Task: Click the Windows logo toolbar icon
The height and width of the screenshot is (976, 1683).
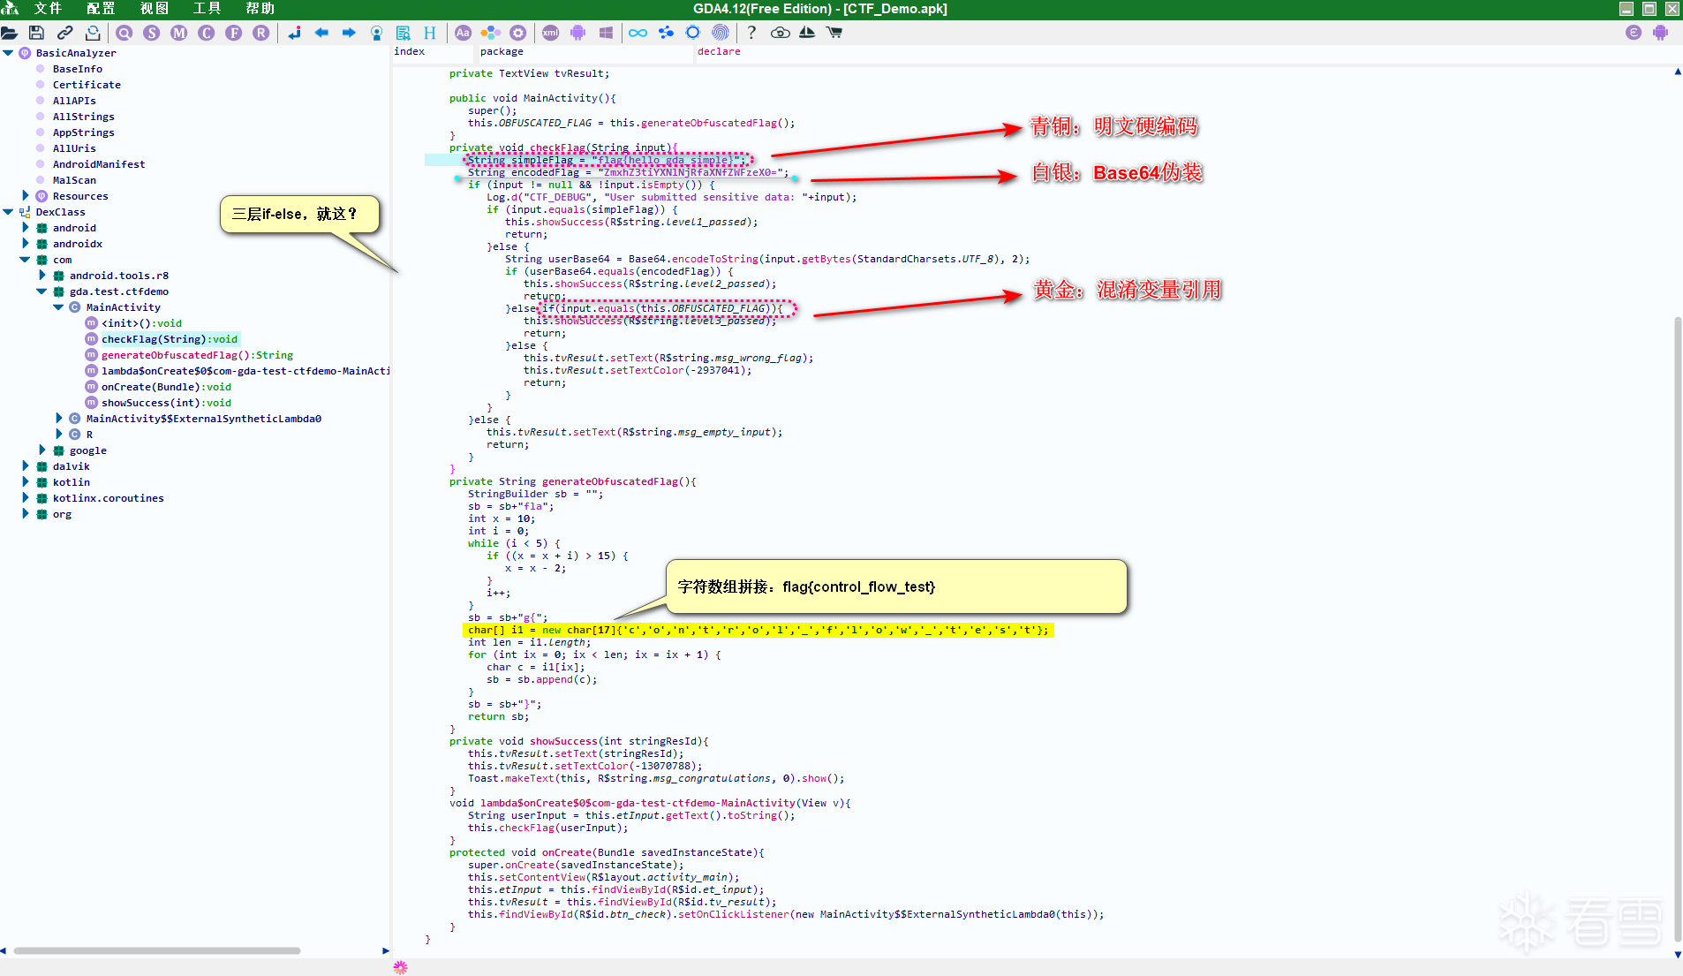Action: tap(606, 33)
